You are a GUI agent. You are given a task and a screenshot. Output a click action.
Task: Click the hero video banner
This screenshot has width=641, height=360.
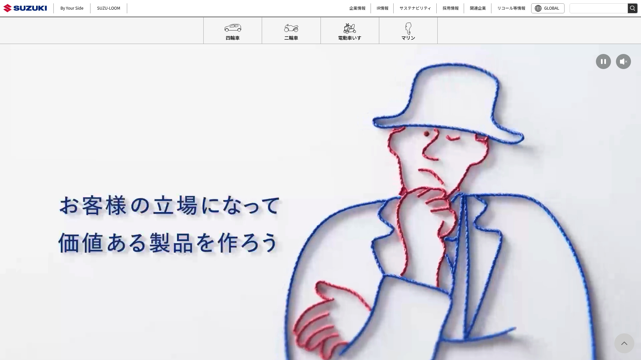pyautogui.click(x=320, y=202)
